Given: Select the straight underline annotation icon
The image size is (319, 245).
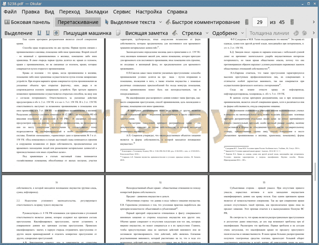Looking at the screenshot, I should pos(39,33).
